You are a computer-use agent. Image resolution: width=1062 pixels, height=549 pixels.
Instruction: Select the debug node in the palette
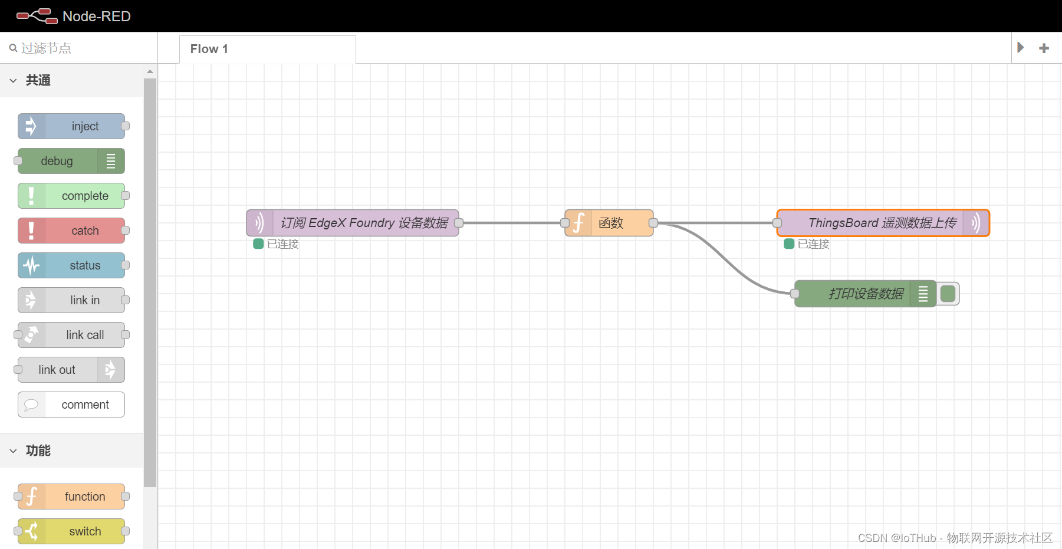pos(71,161)
